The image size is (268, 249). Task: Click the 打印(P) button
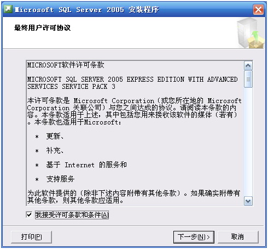(x=31, y=237)
